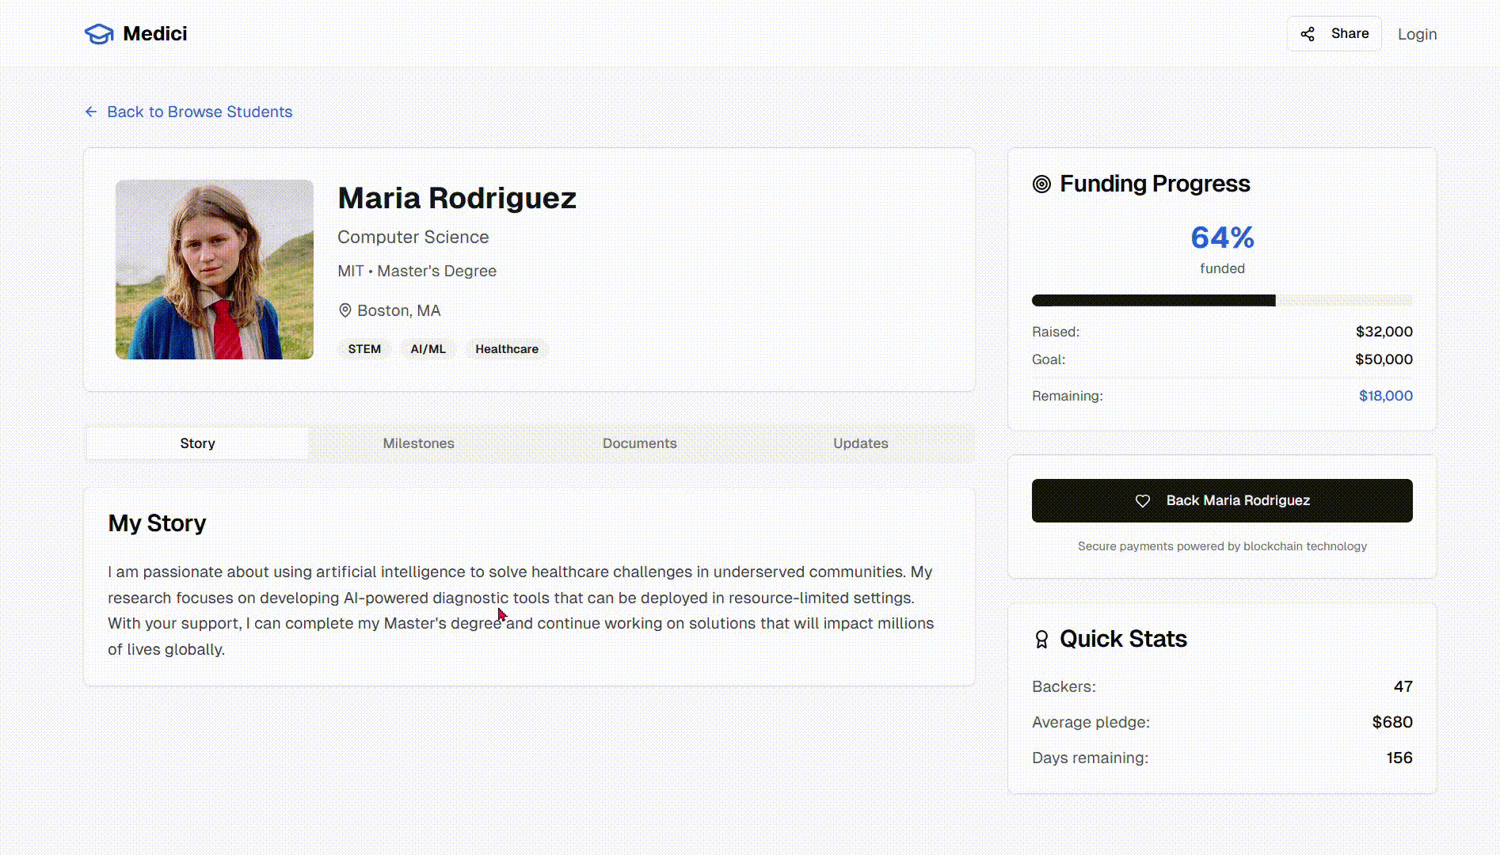The width and height of the screenshot is (1500, 855).
Task: Select the STEM tag
Action: click(x=364, y=349)
